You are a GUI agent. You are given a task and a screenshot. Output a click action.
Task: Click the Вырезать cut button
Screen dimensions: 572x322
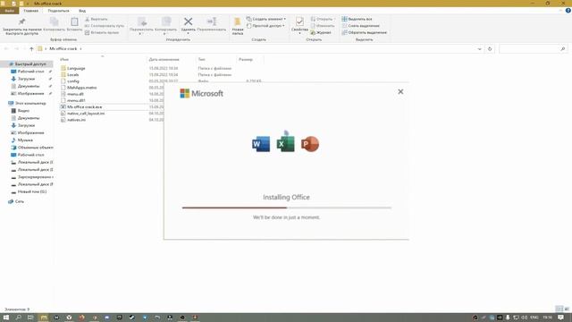(x=96, y=19)
